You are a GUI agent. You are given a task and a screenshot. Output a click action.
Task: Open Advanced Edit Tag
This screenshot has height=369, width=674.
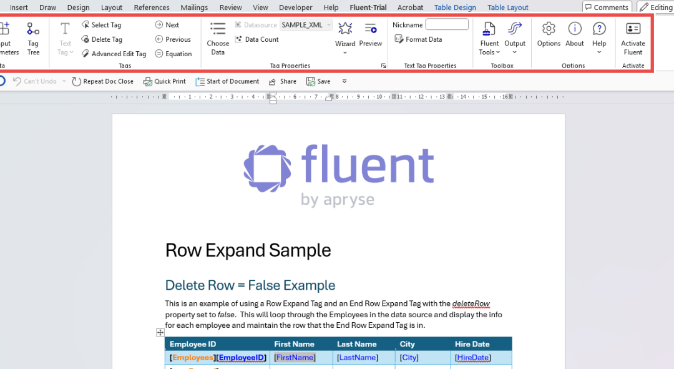[114, 54]
